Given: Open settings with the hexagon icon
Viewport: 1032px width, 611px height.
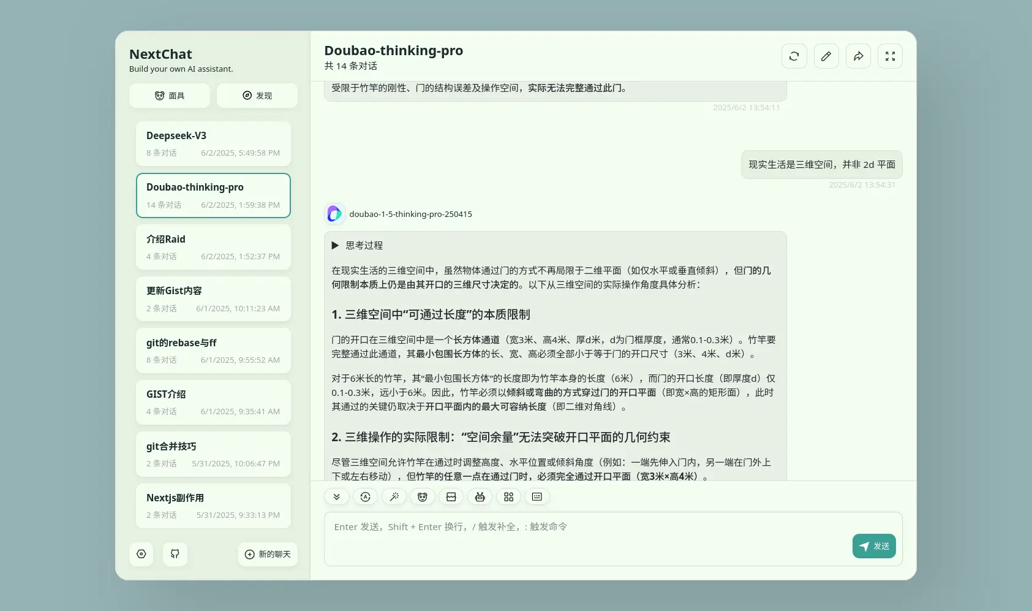Looking at the screenshot, I should pos(141,554).
